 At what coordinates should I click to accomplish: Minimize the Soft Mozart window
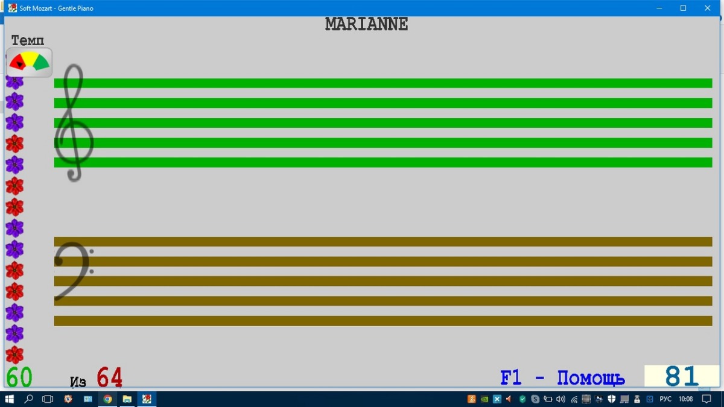coord(659,8)
